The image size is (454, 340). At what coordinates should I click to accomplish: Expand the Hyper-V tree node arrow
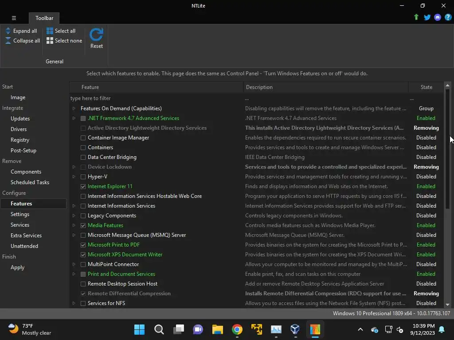(74, 177)
